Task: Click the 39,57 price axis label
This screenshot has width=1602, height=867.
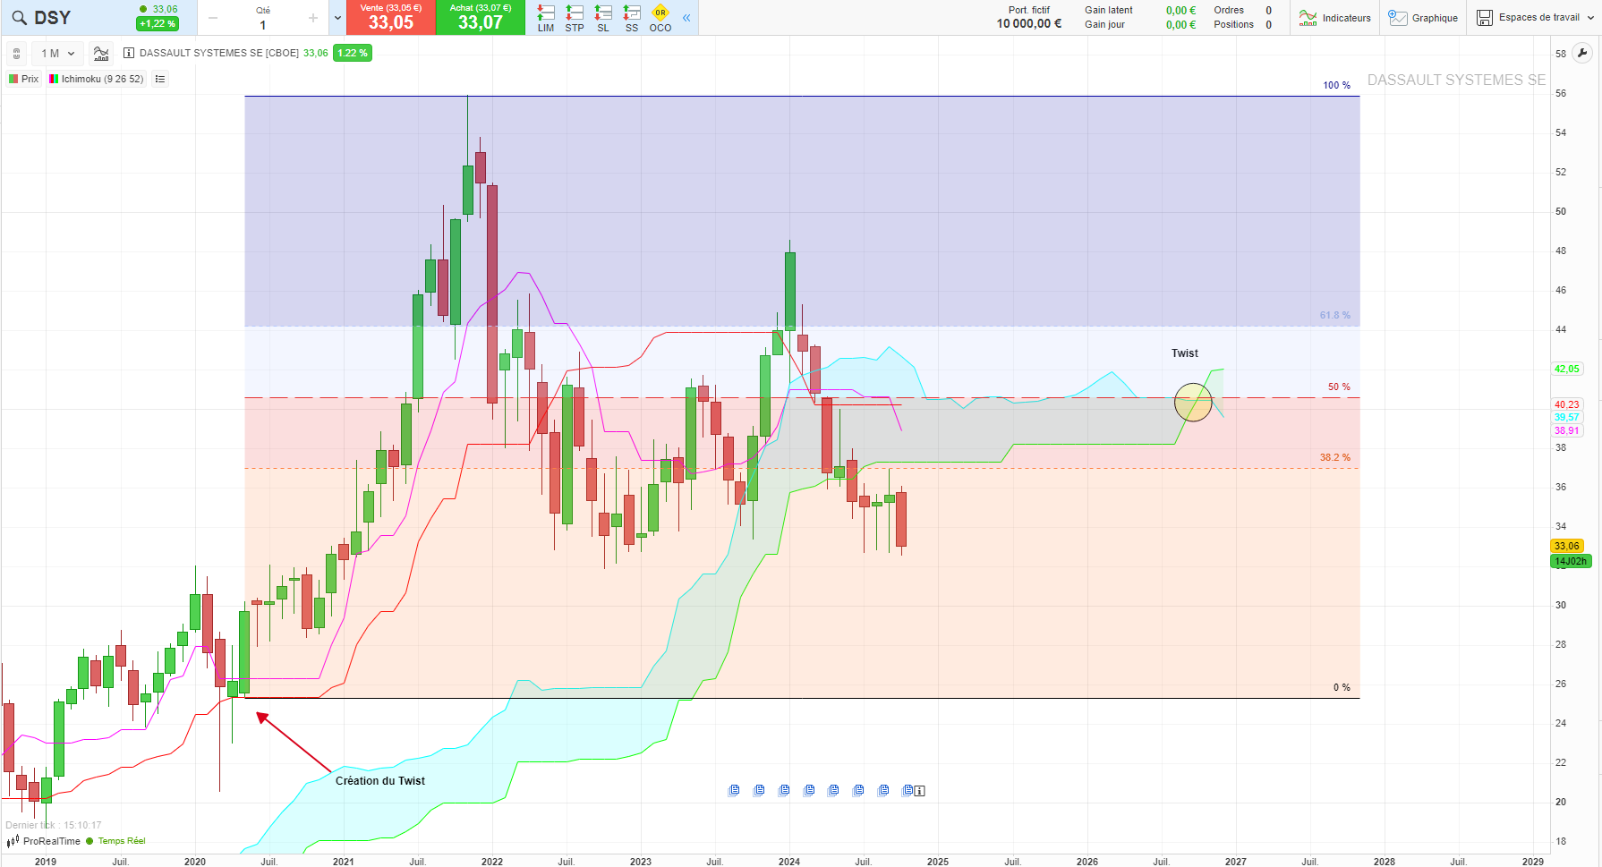Action: tap(1567, 417)
